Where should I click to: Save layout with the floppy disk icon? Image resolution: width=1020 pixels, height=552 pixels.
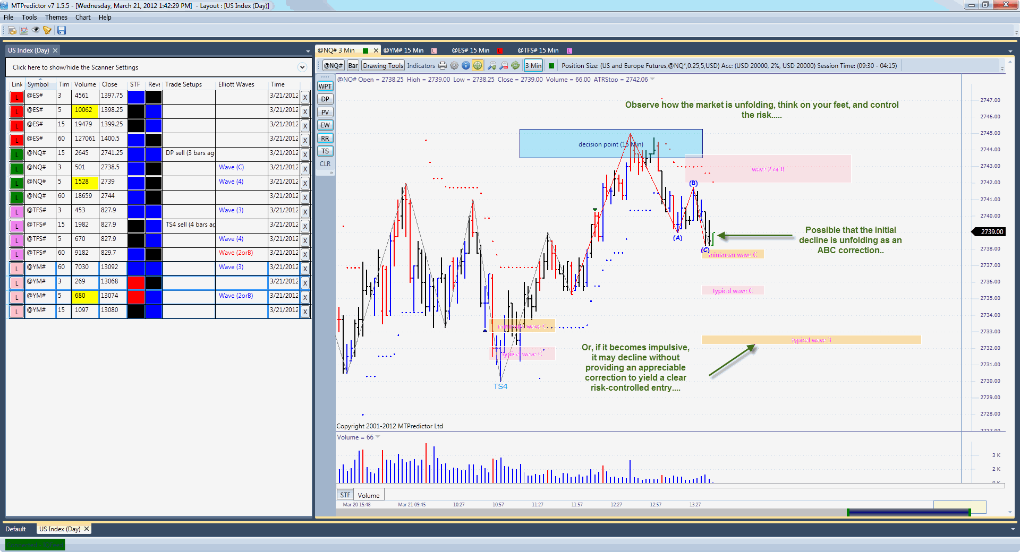tap(62, 30)
